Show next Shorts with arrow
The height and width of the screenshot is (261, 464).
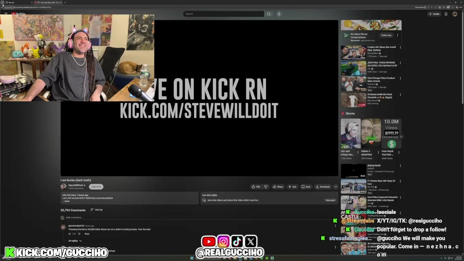click(401, 137)
